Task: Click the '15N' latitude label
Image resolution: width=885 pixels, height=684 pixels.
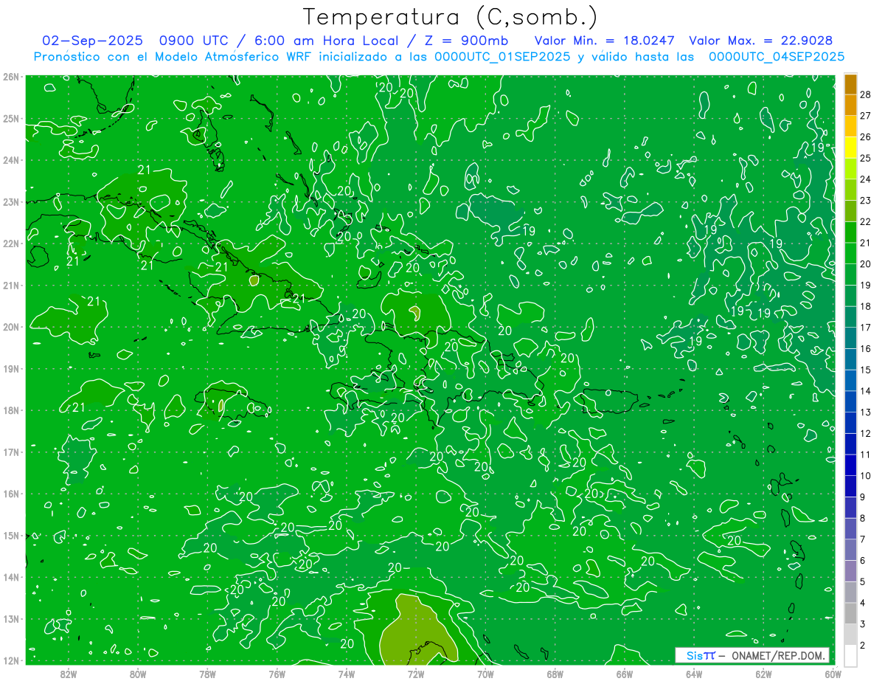Action: coord(10,535)
